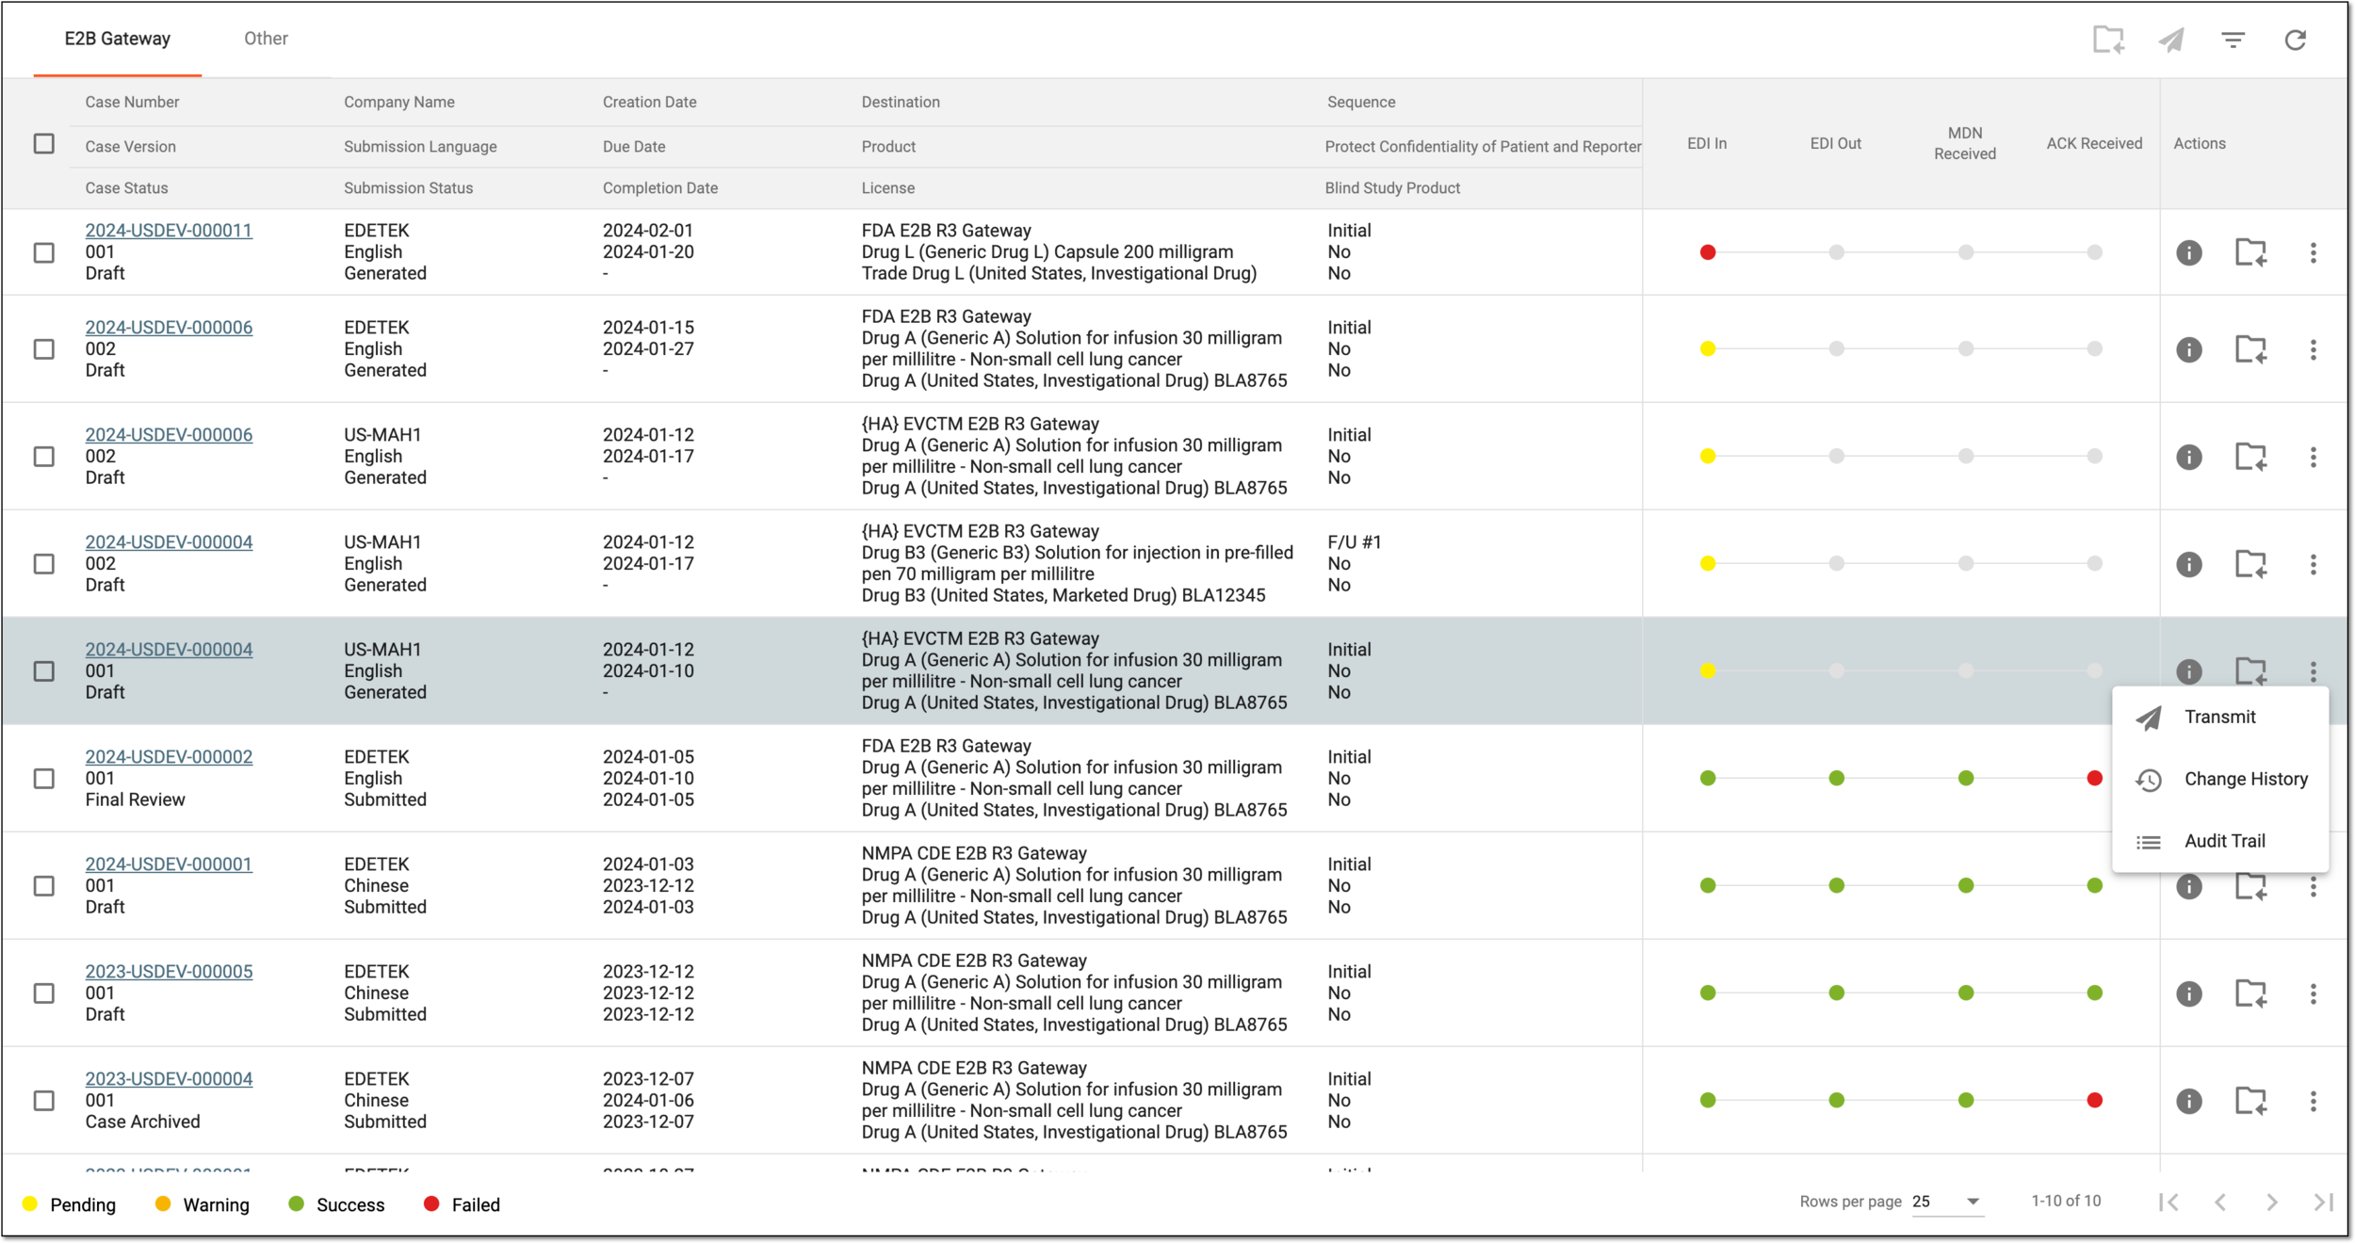Select checkbox for US-MAH1 2024-USDEV-000006 row

pyautogui.click(x=44, y=457)
